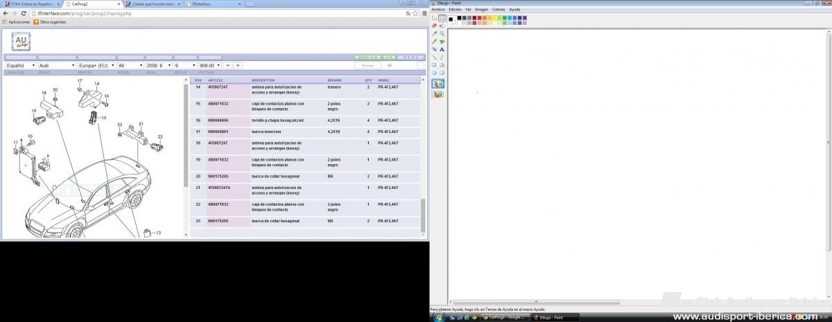Open the Edición menu in Paint
Image resolution: width=832 pixels, height=322 pixels.
[x=455, y=10]
